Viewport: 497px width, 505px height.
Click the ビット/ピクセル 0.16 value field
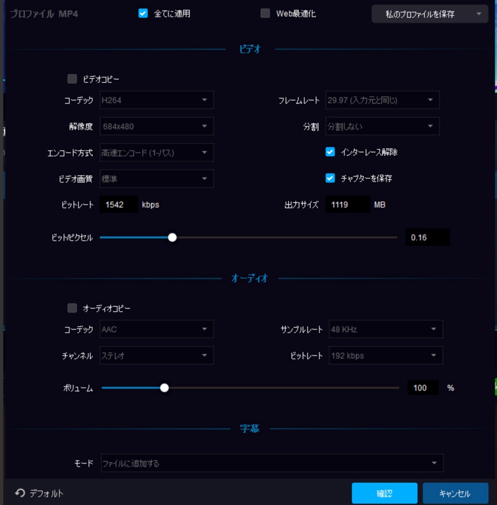428,237
